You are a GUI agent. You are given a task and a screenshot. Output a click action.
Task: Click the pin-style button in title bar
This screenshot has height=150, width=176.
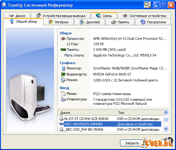pyautogui.click(x=147, y=5)
